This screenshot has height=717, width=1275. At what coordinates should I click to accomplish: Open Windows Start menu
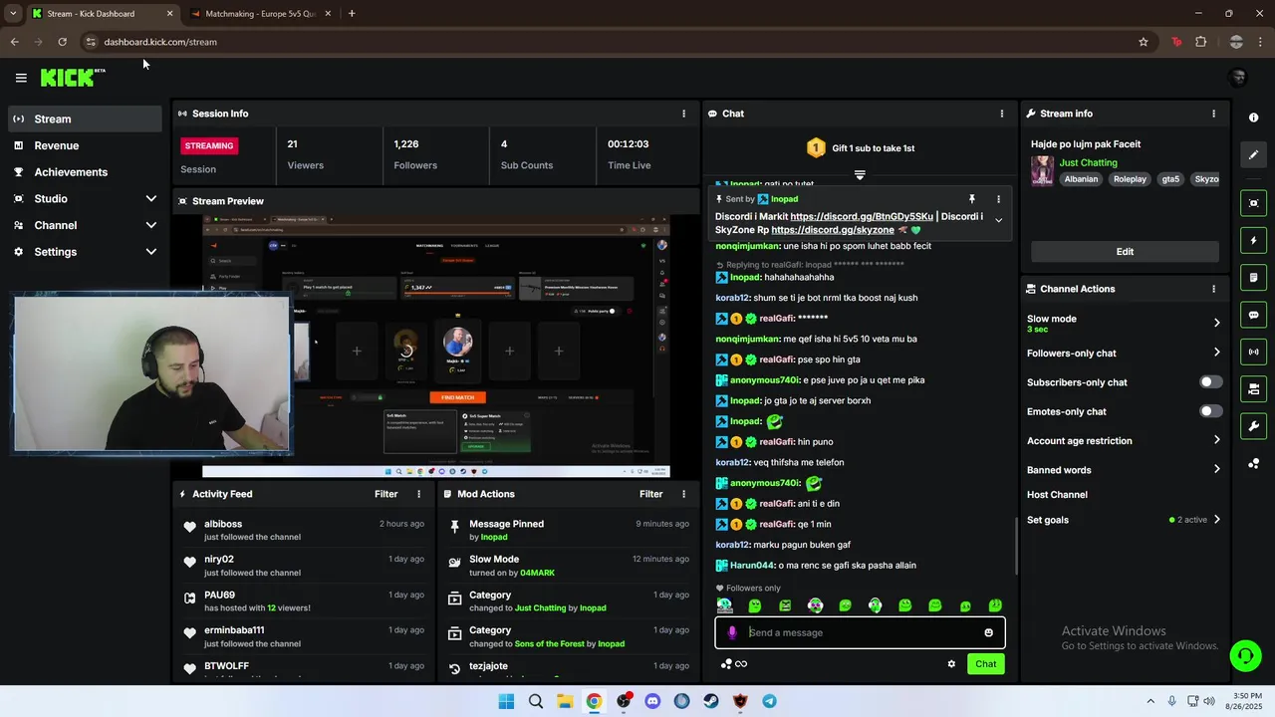coord(506,701)
